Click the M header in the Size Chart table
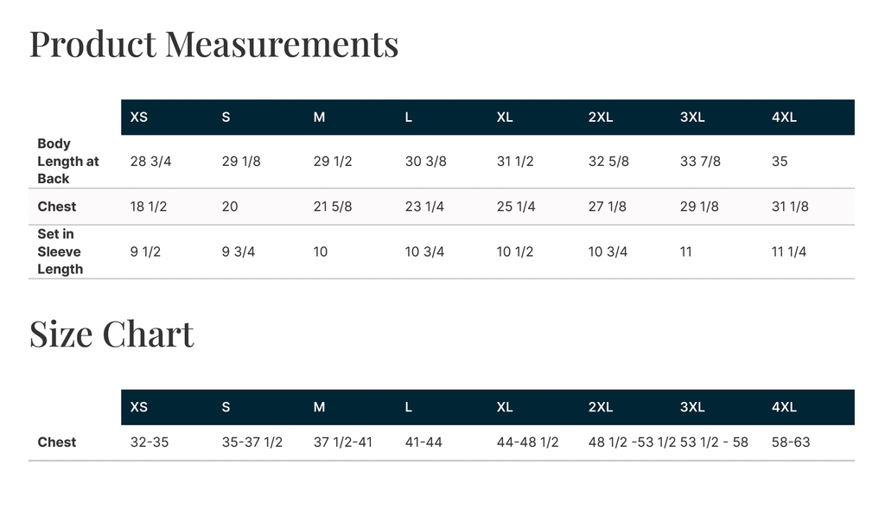Viewport: 885px width, 516px height. click(319, 407)
